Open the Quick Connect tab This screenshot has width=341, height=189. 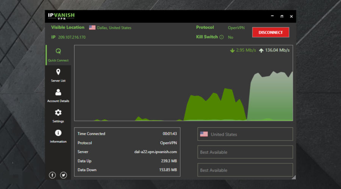pyautogui.click(x=58, y=55)
